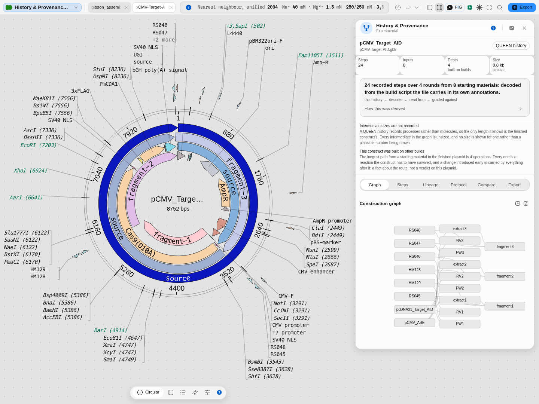Toggle the left sidebar panel icon

tap(430, 7)
